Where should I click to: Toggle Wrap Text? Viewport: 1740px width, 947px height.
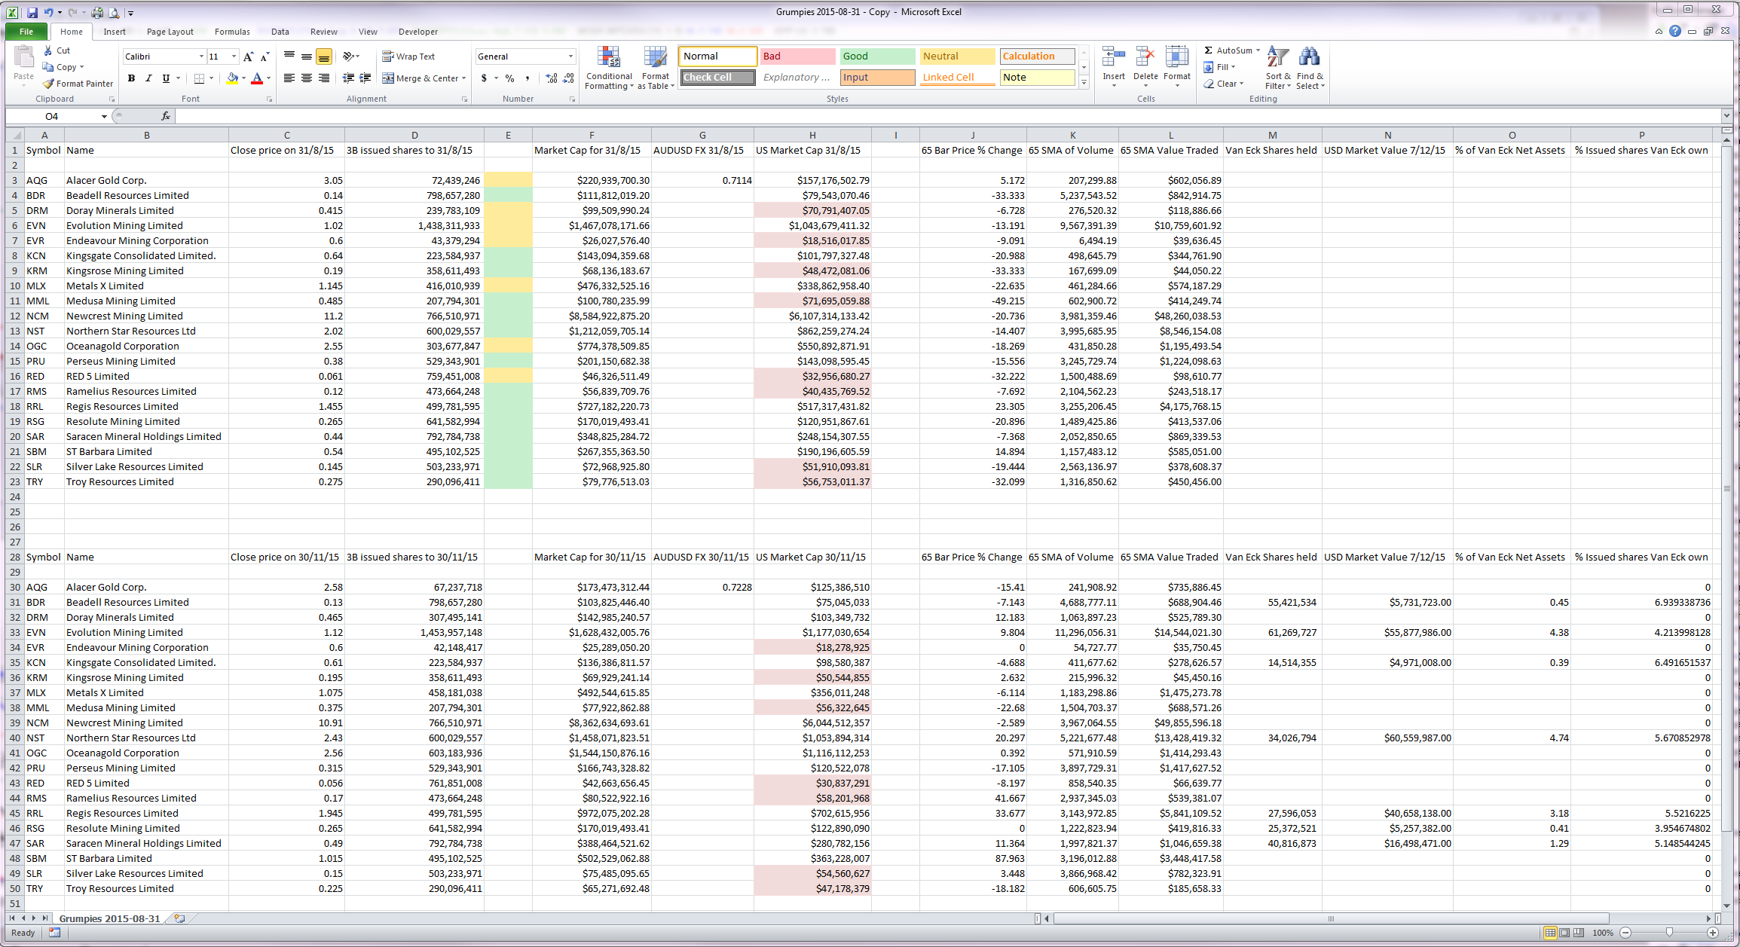pos(409,57)
